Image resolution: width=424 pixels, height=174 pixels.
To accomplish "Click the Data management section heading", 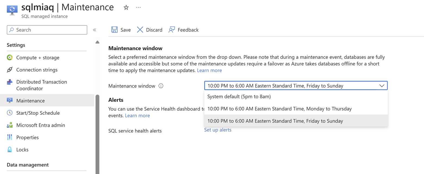I will coord(28,165).
